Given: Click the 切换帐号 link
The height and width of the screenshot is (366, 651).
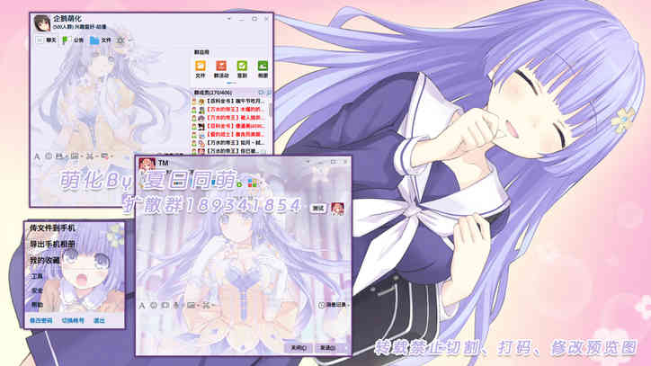Looking at the screenshot, I should point(73,320).
